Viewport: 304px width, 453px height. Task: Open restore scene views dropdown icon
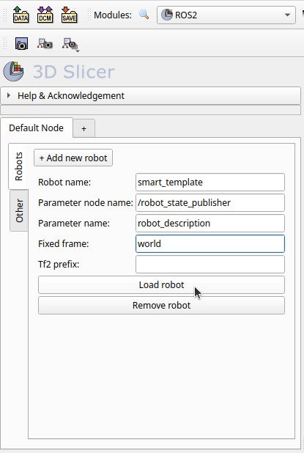point(70,45)
